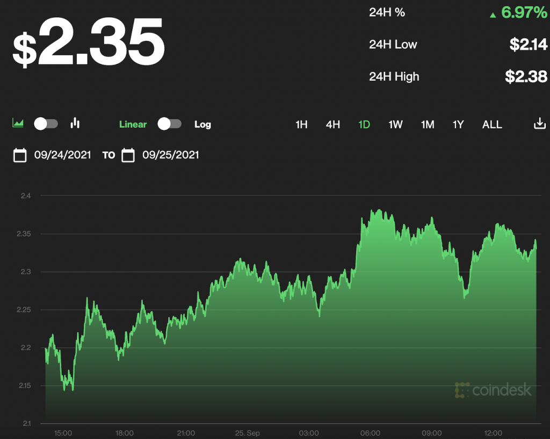
Task: Open the 09/24/2021 start date field
Action: point(62,155)
